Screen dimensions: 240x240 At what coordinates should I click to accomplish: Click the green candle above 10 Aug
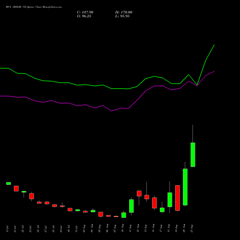[x=124, y=215]
